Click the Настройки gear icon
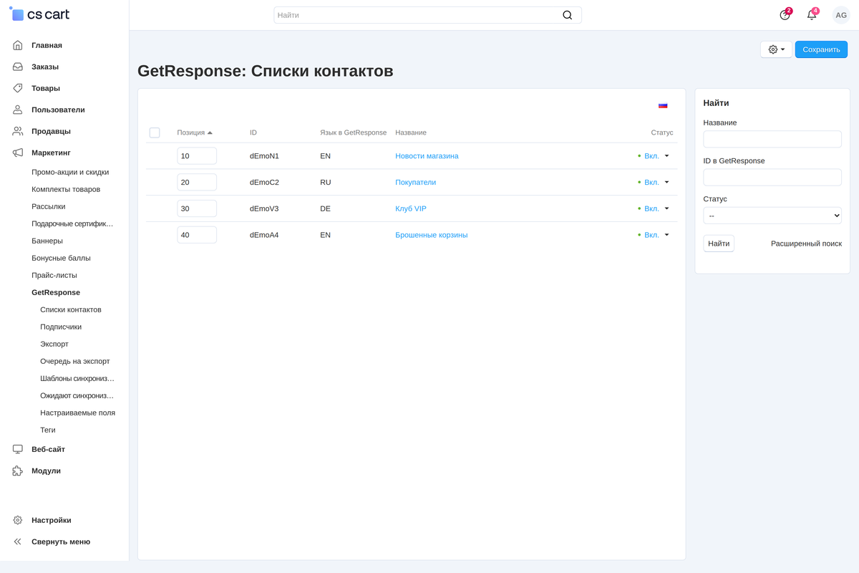 pos(18,520)
